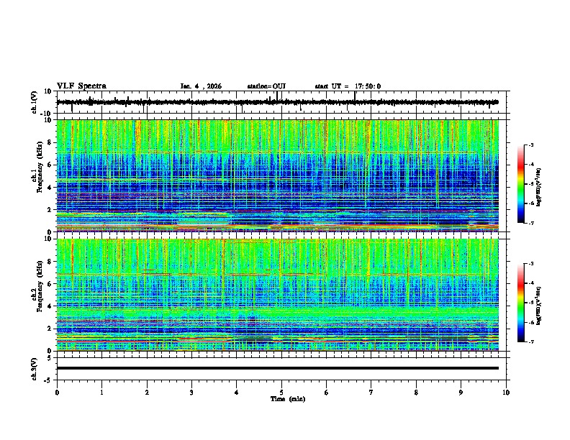Screen dimensions: 570x440
Task: Click the ch.1 color scale bar
Action: click(520, 184)
